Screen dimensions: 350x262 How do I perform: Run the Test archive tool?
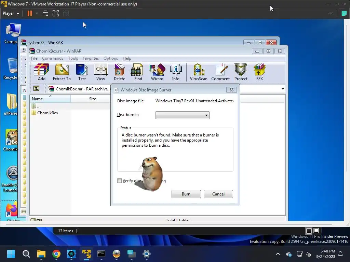click(x=82, y=72)
